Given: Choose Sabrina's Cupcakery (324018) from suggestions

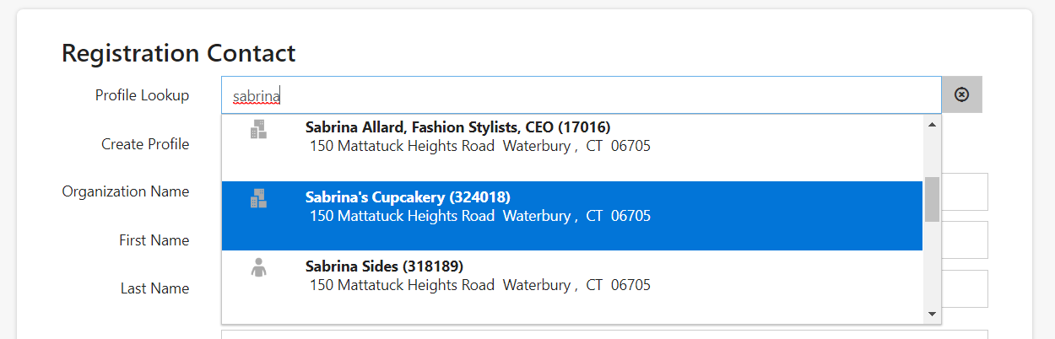Looking at the screenshot, I should click(572, 216).
